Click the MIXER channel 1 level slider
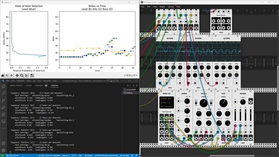 (235, 115)
